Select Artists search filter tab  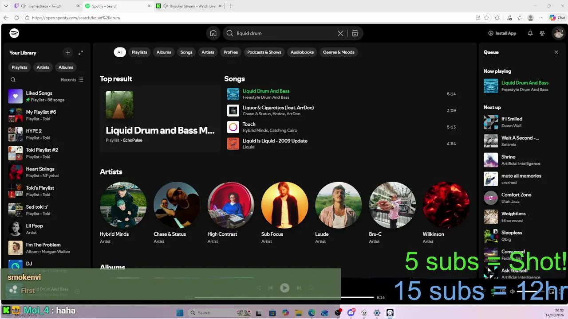click(208, 52)
